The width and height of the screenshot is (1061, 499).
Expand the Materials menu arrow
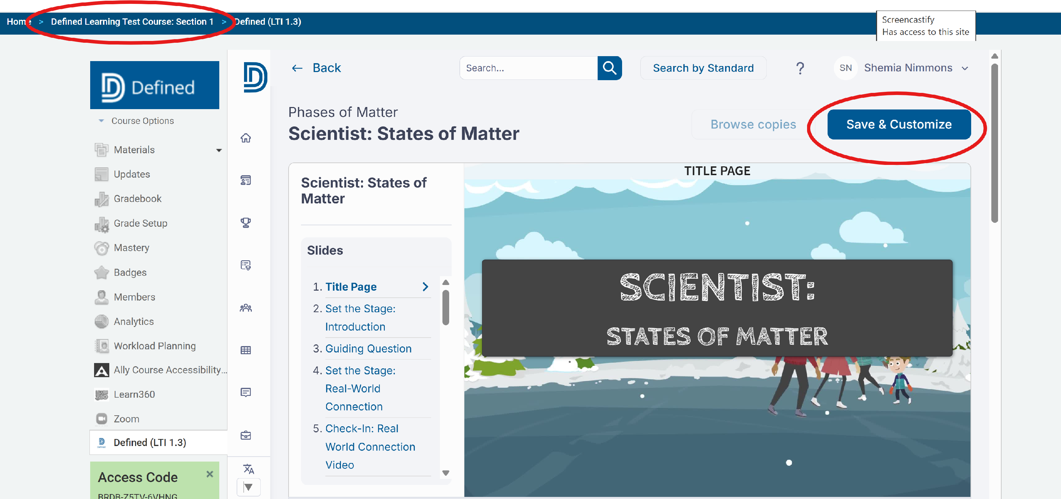(x=219, y=150)
